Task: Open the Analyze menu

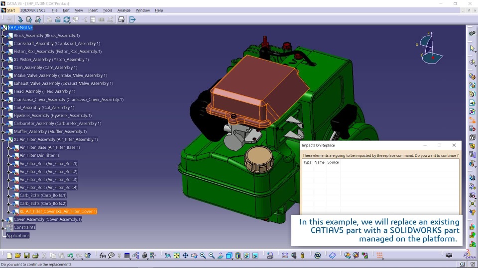Action: pyautogui.click(x=124, y=10)
